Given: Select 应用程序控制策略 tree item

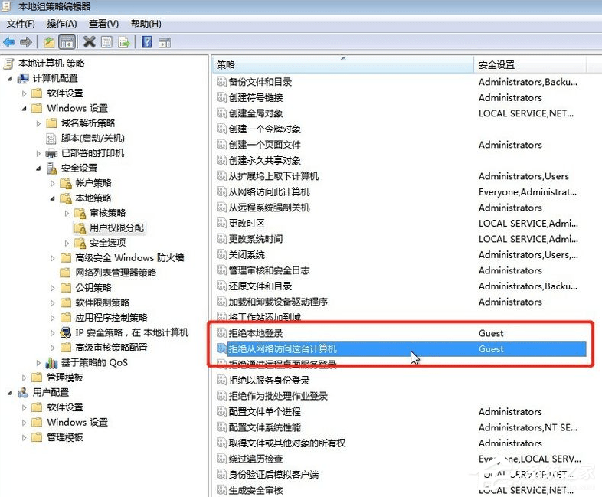Looking at the screenshot, I should point(111,317).
